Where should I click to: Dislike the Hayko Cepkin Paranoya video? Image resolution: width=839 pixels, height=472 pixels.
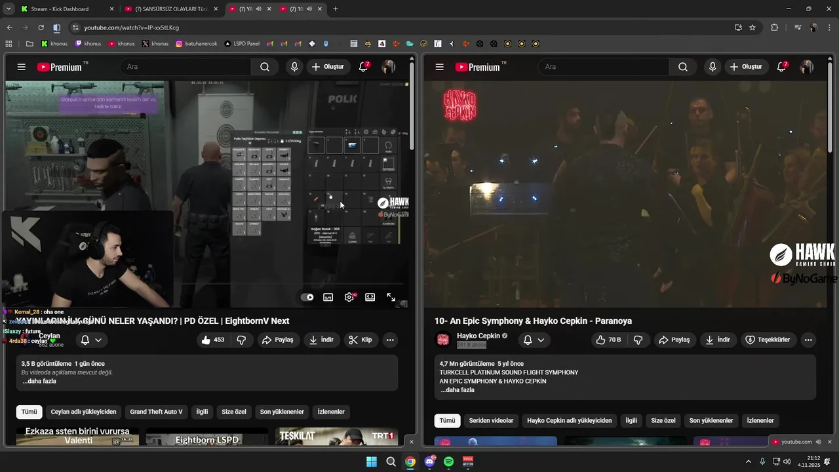point(638,340)
